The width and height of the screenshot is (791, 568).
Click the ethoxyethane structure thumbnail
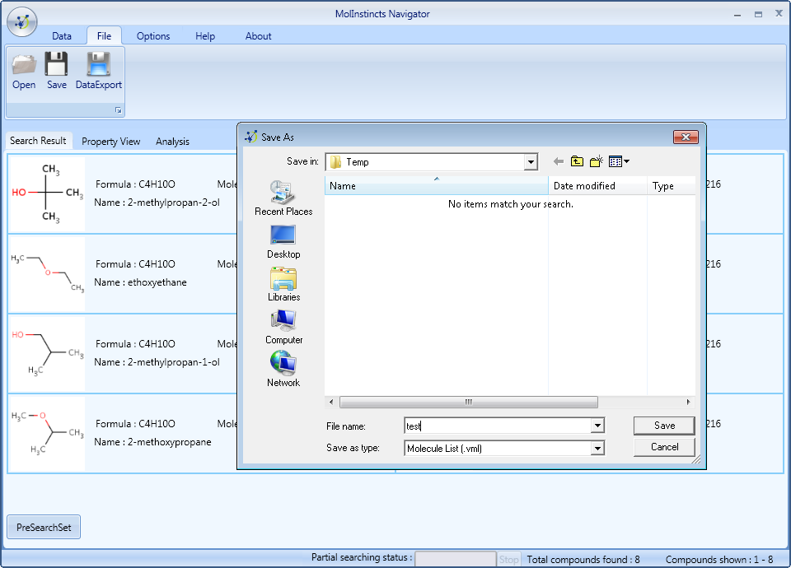(47, 274)
